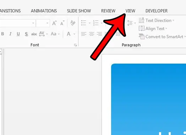186x135 pixels.
Task: Click the blue slide in the editing area
Action: [x=148, y=99]
